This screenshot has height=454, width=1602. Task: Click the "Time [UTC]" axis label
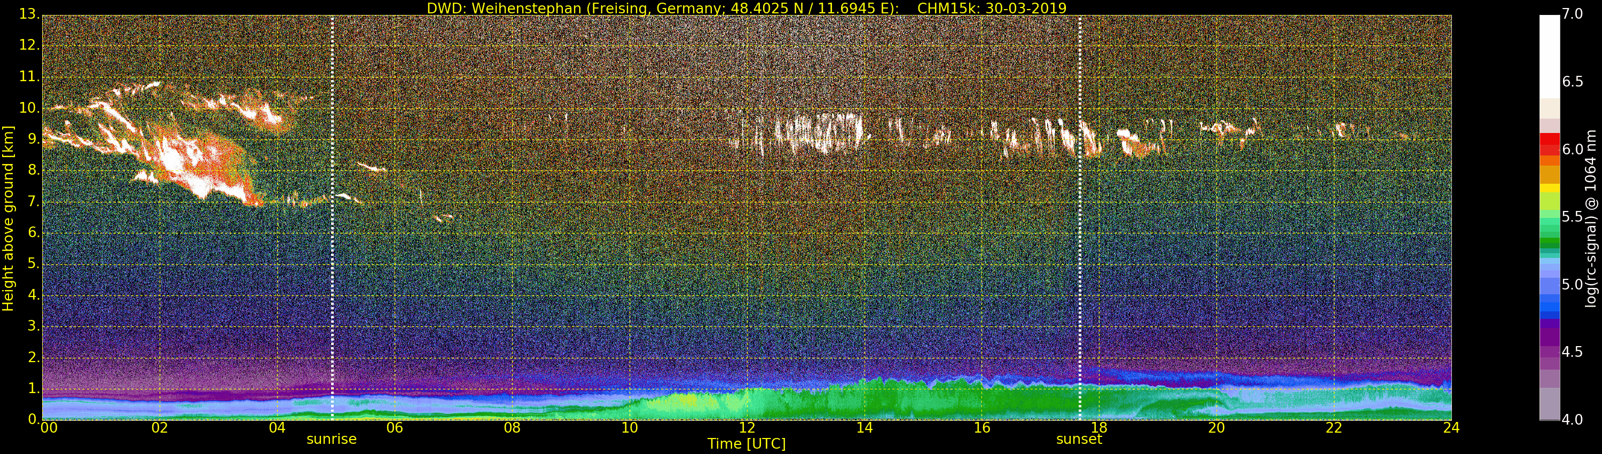pos(747,444)
